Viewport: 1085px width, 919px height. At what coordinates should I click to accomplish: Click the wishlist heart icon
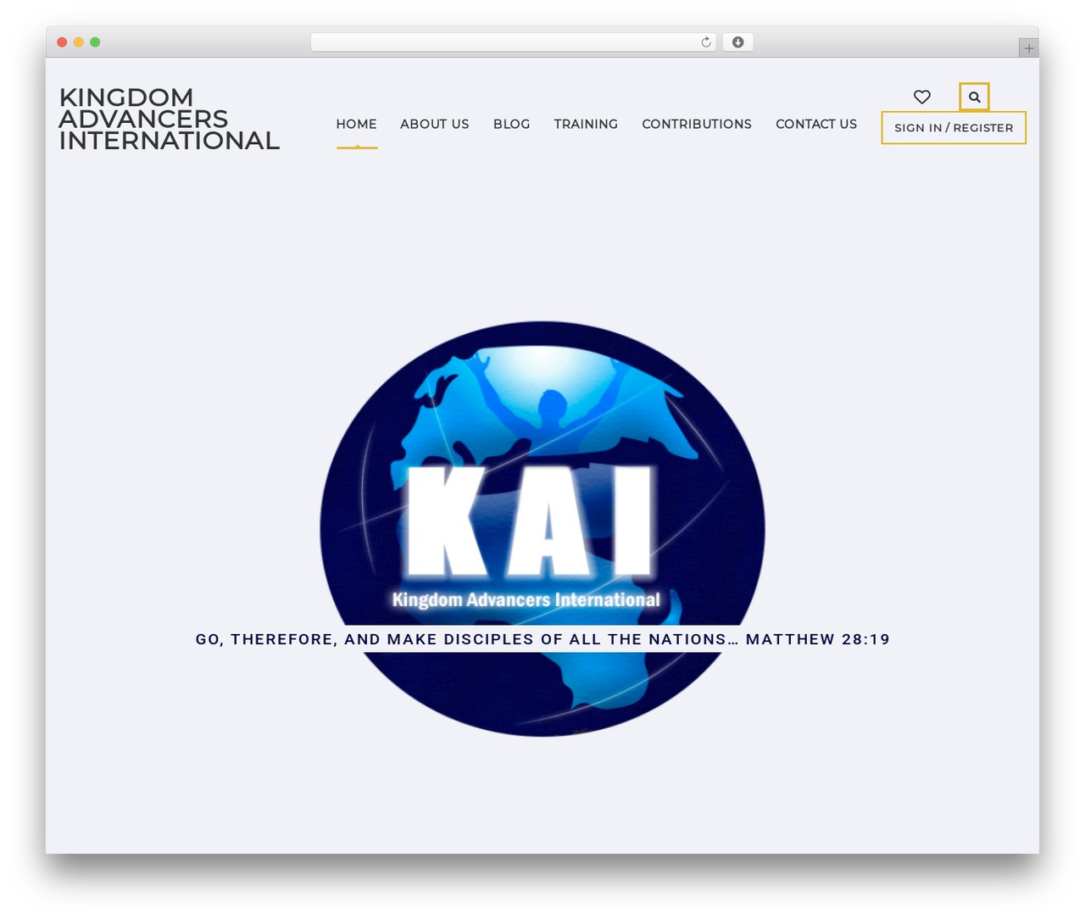click(922, 97)
